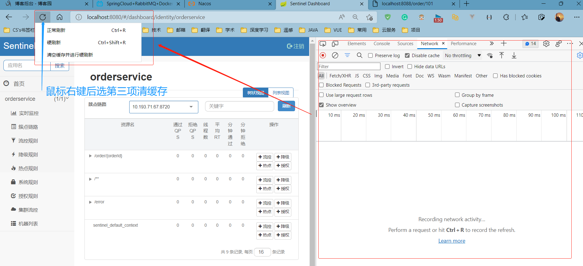Clear the network log
This screenshot has height=266, width=583.
tap(335, 55)
